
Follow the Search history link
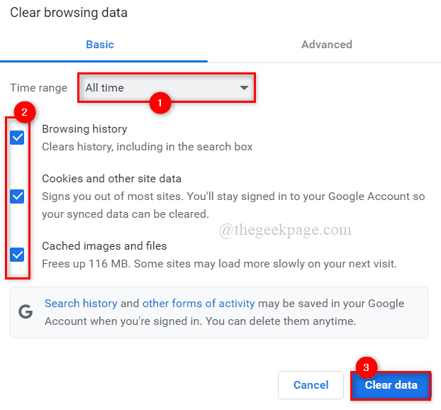click(81, 304)
